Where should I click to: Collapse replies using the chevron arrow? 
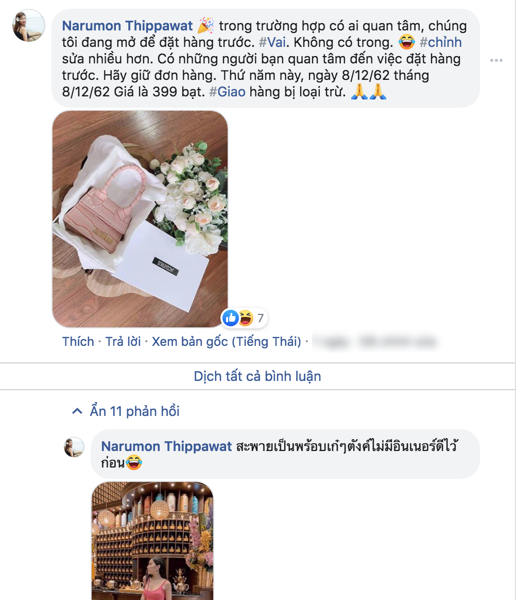tap(77, 411)
